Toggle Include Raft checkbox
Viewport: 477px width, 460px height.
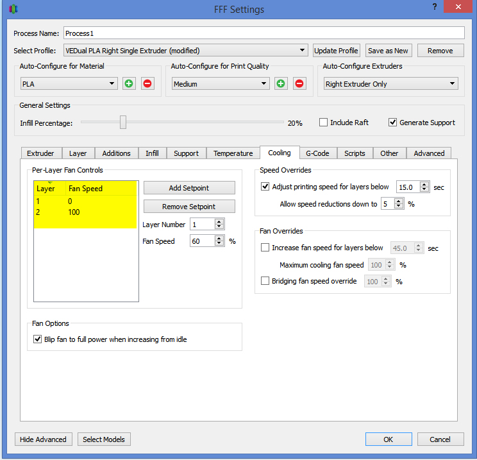coord(324,123)
